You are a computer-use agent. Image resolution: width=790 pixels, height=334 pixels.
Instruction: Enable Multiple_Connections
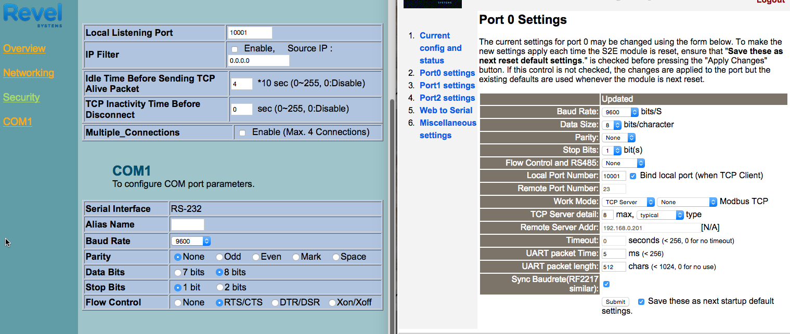(x=242, y=132)
